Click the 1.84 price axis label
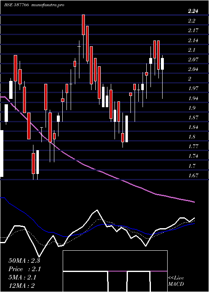This screenshot has height=292, width=209. (x=193, y=127)
